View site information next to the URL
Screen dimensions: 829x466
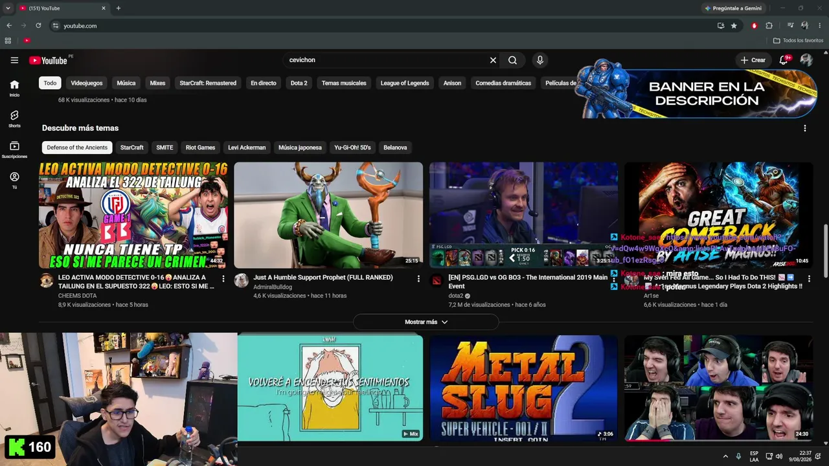click(x=56, y=26)
